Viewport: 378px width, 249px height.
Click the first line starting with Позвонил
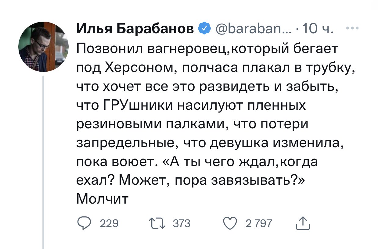pos(207,49)
